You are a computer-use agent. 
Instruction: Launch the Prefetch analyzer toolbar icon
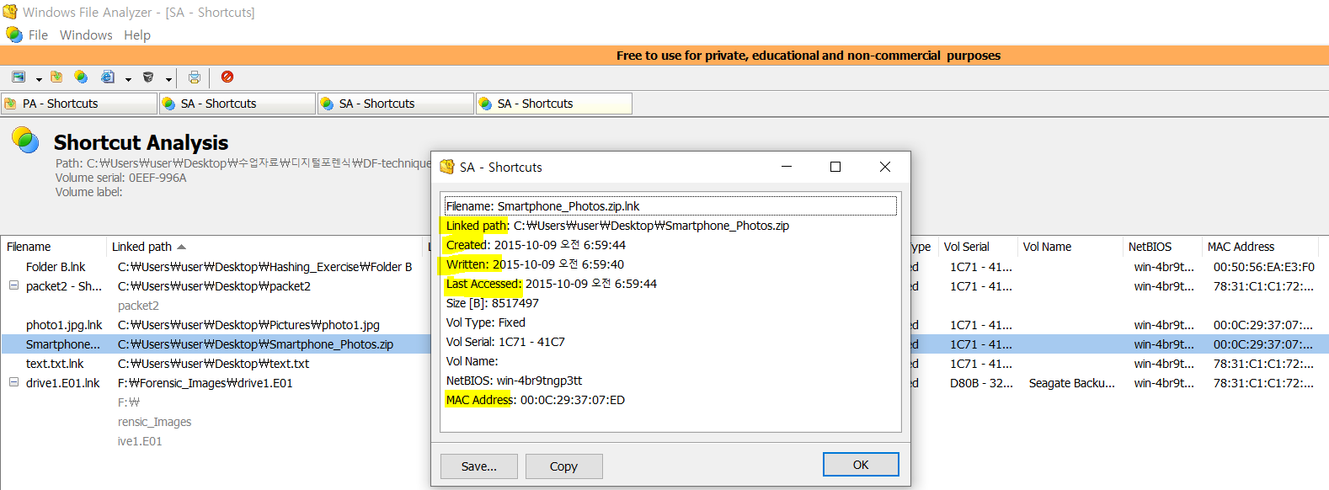pyautogui.click(x=56, y=77)
